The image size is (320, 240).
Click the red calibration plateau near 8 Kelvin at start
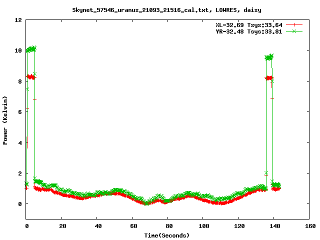(x=31, y=77)
